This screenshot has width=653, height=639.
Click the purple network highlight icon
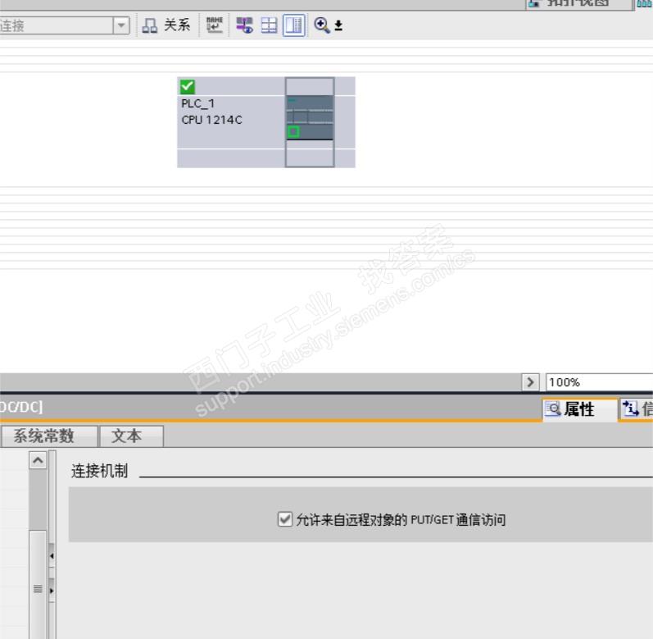coord(244,25)
